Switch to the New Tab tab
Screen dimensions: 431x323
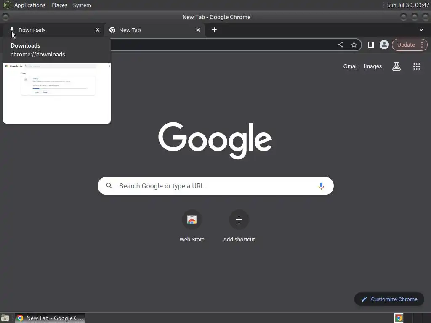[x=154, y=30]
